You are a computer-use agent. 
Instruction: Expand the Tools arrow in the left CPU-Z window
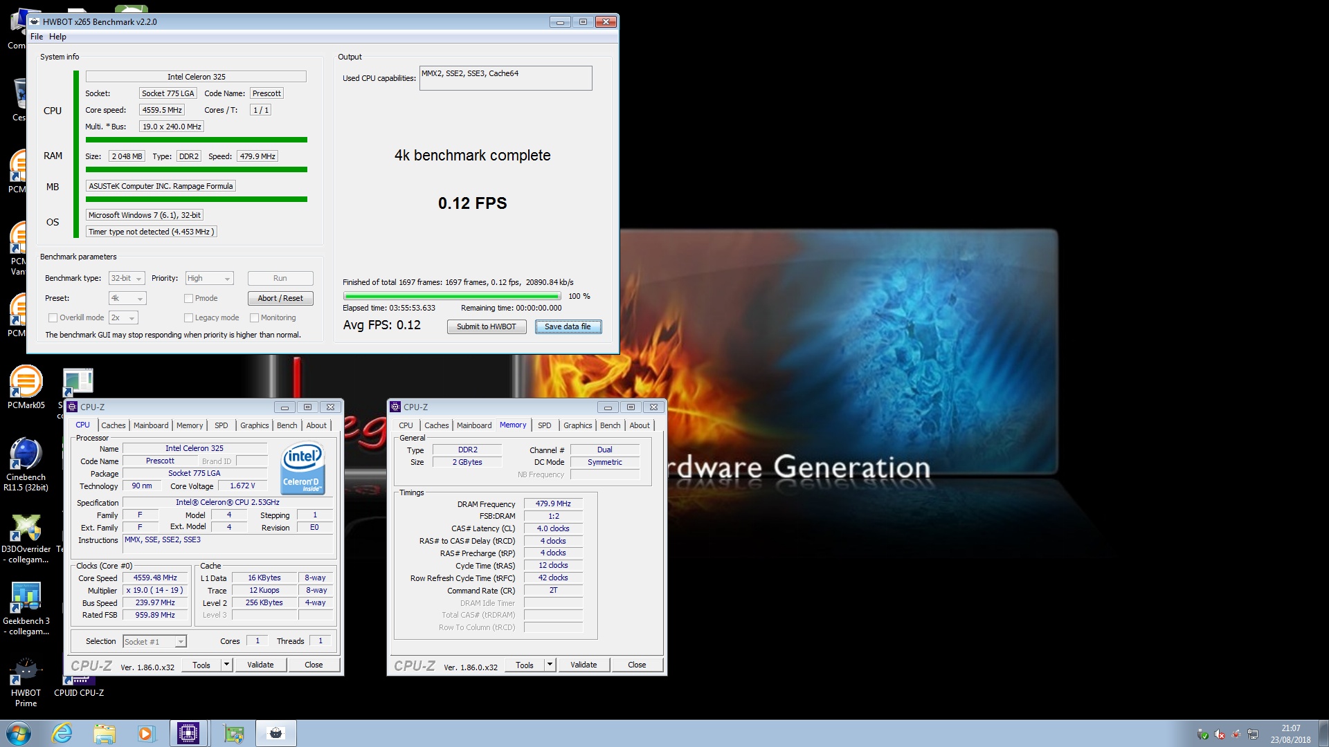226,665
